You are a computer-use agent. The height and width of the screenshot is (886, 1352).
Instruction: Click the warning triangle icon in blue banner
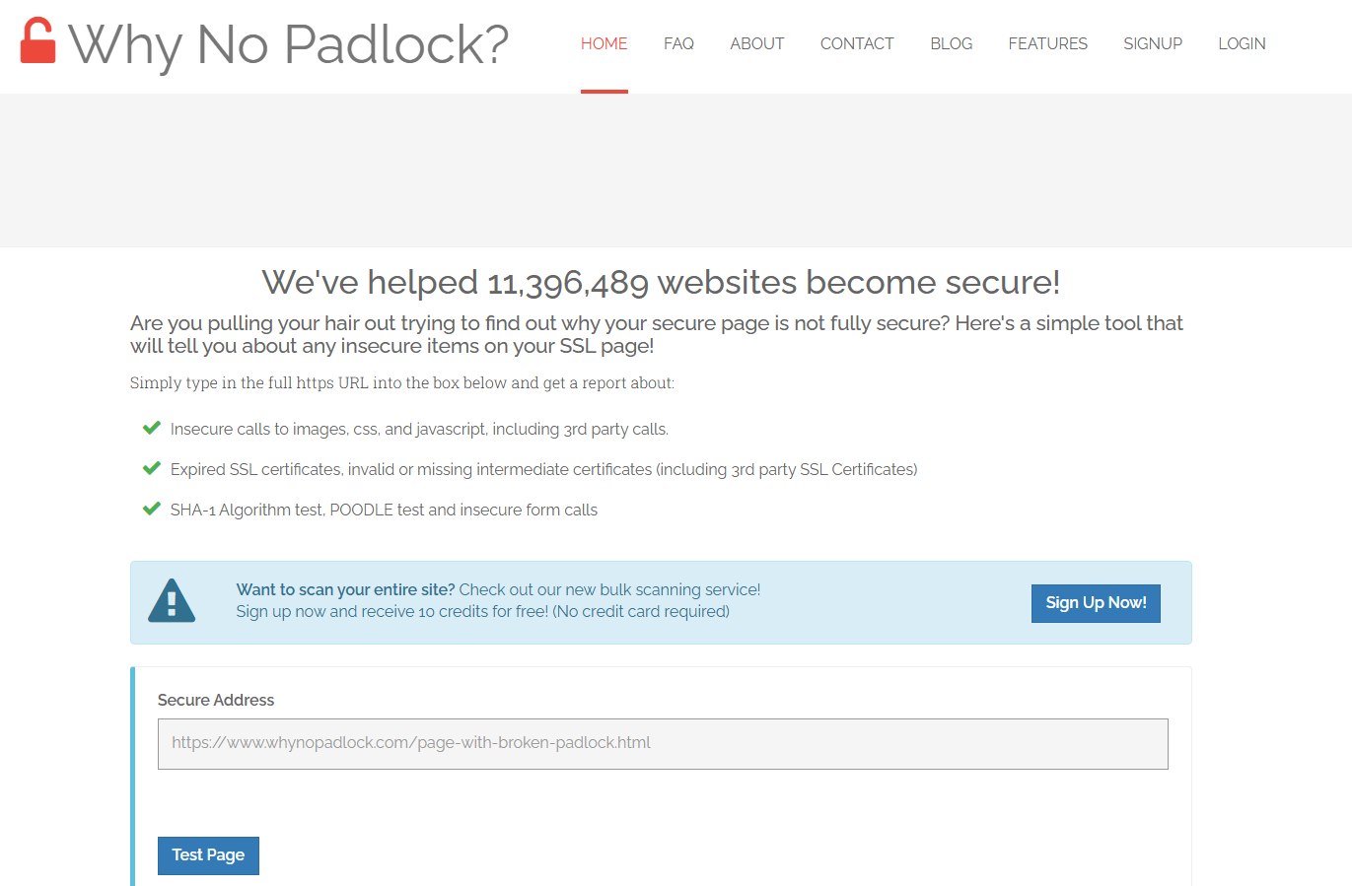point(172,600)
